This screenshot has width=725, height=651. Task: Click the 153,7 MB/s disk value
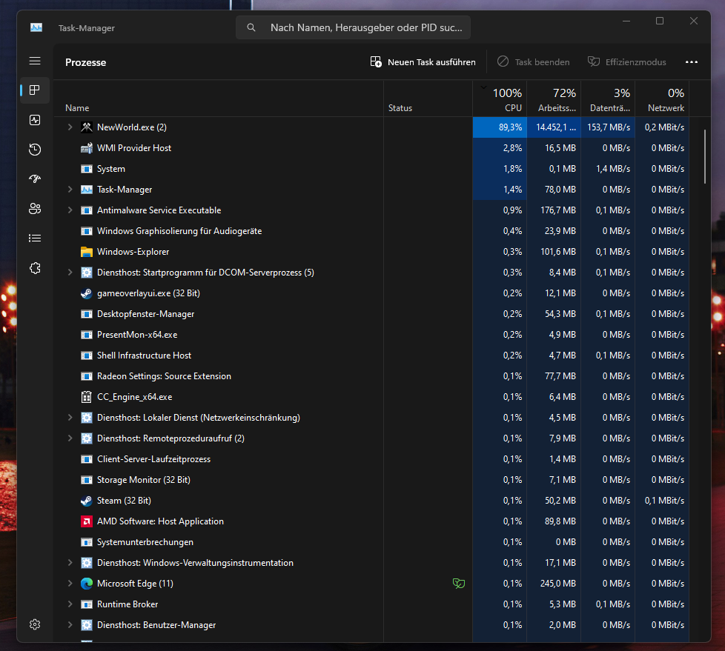coord(608,127)
